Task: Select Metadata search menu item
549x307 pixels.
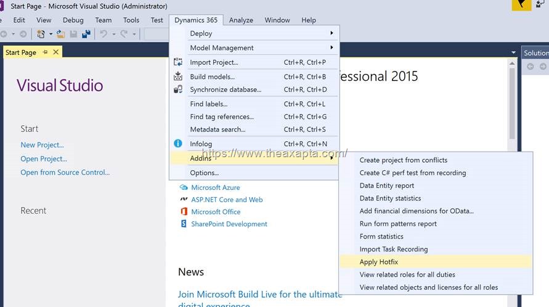Action: pyautogui.click(x=254, y=129)
